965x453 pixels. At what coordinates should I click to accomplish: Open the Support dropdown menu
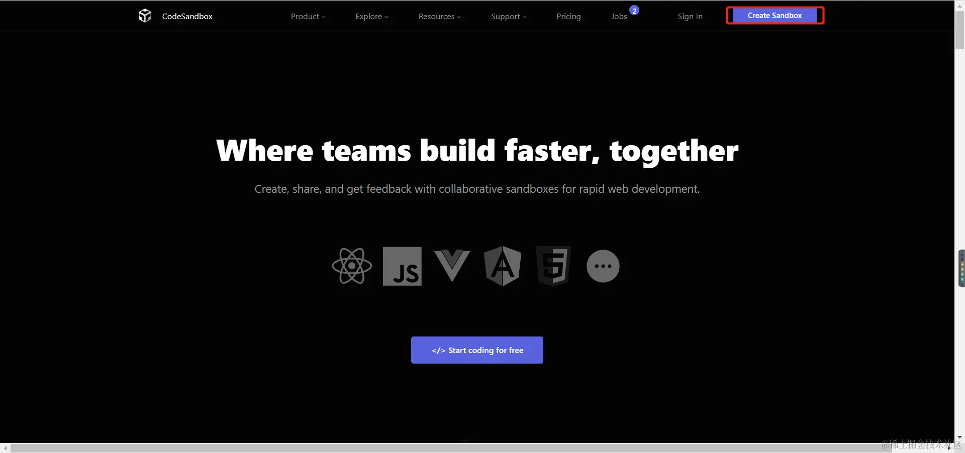coord(509,16)
